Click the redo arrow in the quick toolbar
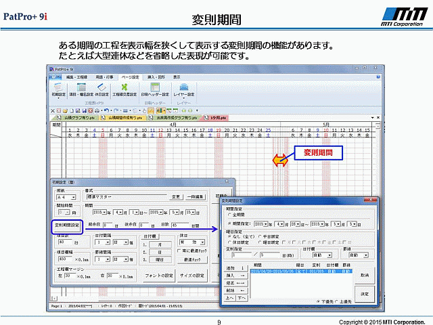The image size is (433, 325). [116, 111]
